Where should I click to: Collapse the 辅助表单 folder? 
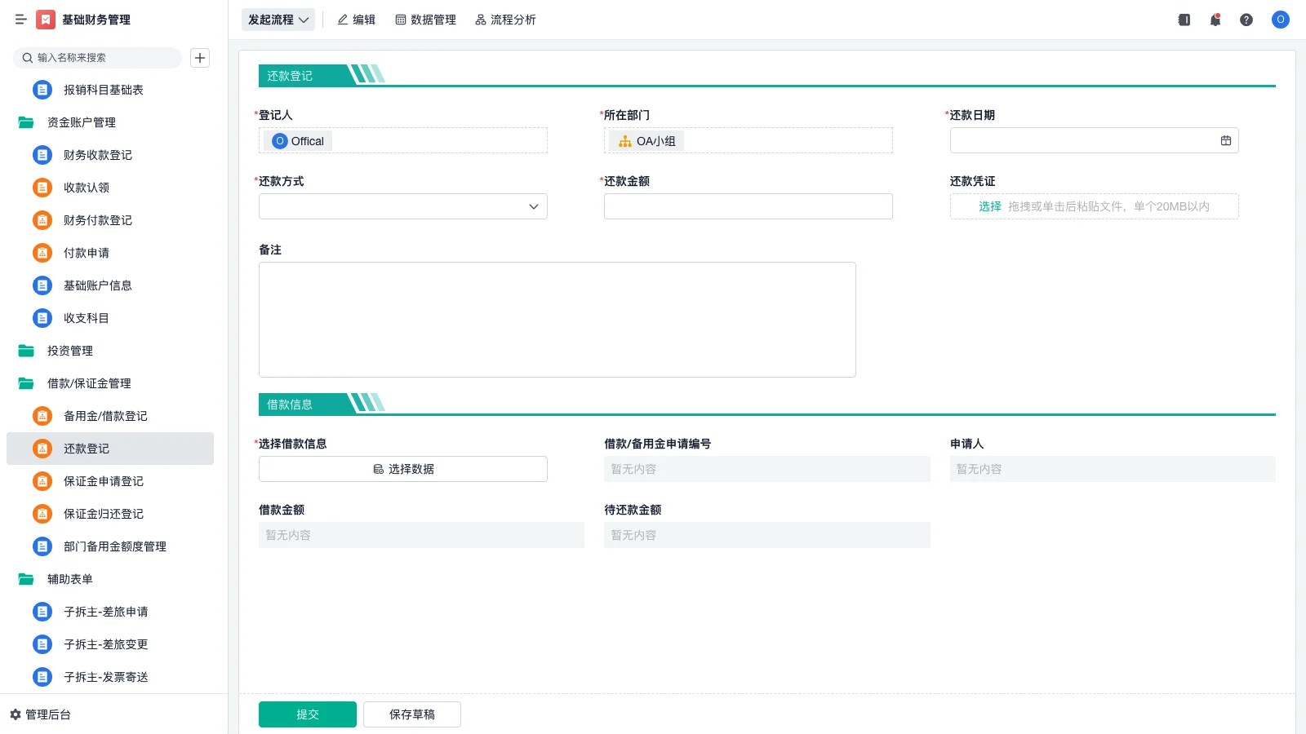[x=110, y=579]
